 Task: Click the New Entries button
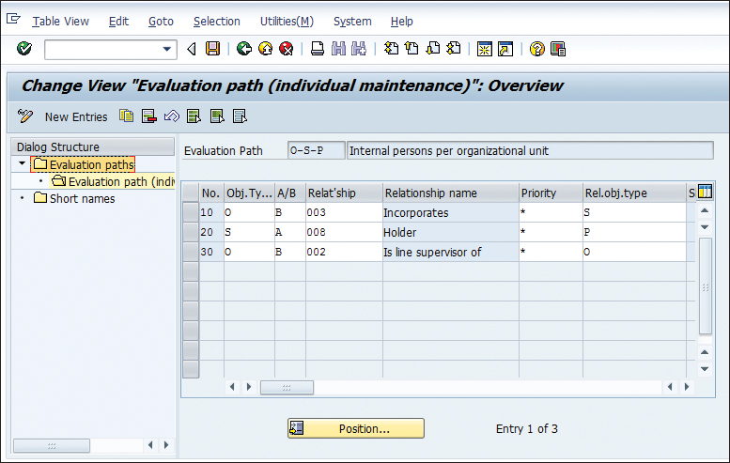(x=76, y=116)
